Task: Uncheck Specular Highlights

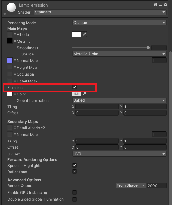Action: 74,165
